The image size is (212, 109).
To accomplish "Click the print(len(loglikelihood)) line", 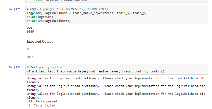I will click(48, 21).
